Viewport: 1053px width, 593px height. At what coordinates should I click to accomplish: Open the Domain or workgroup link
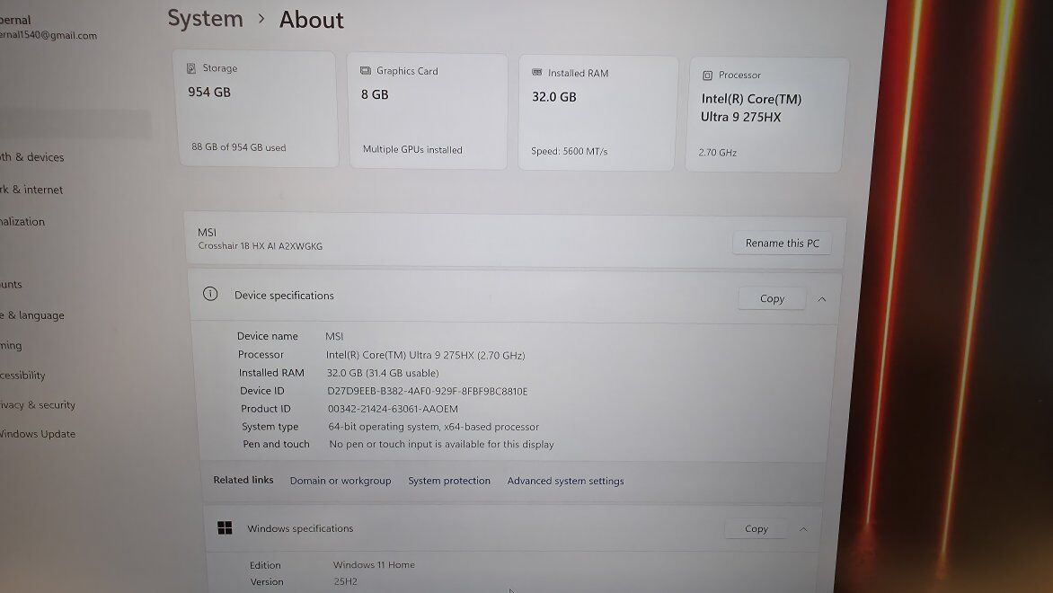coord(341,481)
